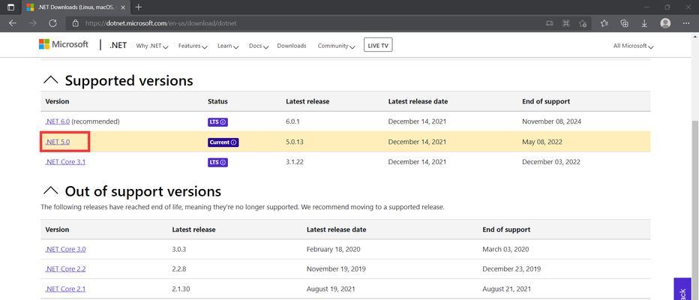Open the Favorites list
Screen dimensions: 699x300
[604, 23]
